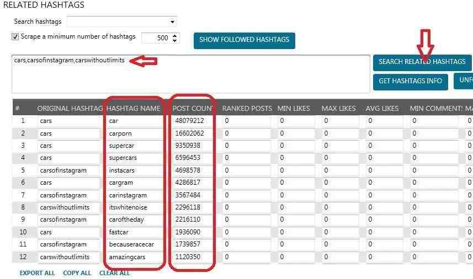Screen dimensions: 473x279
Task: Click the # column header
Action: coord(18,109)
